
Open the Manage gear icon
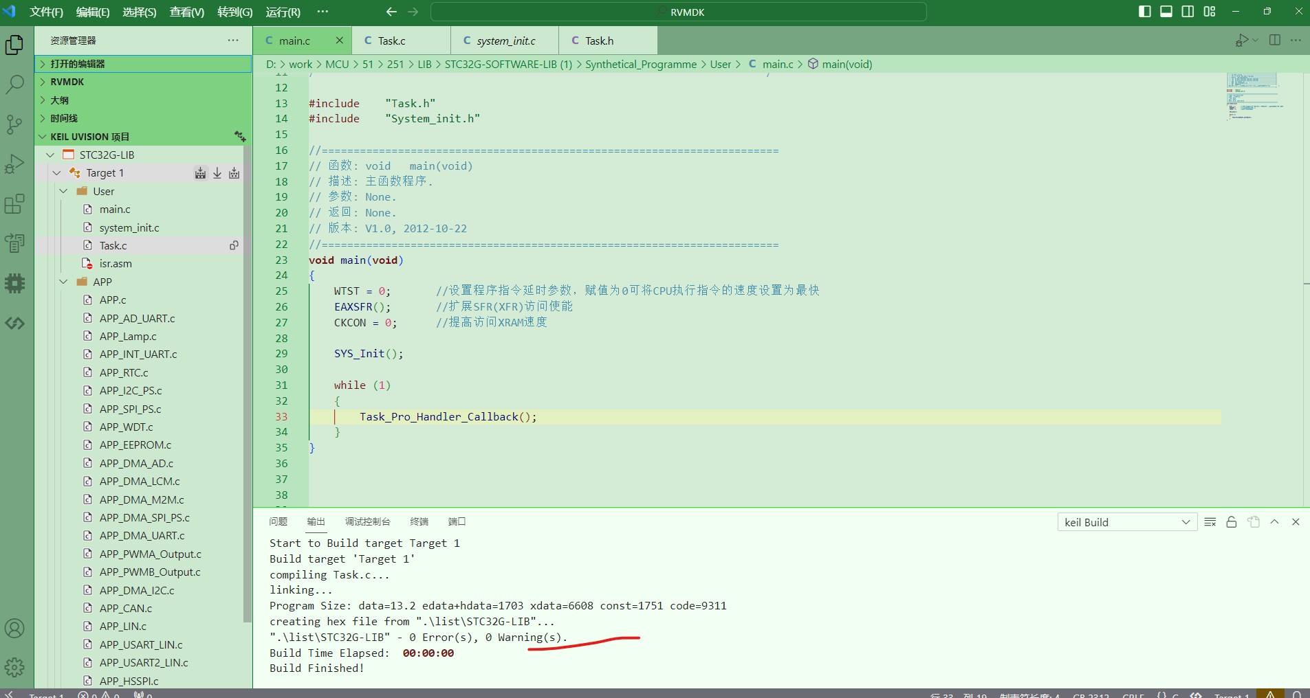[14, 666]
